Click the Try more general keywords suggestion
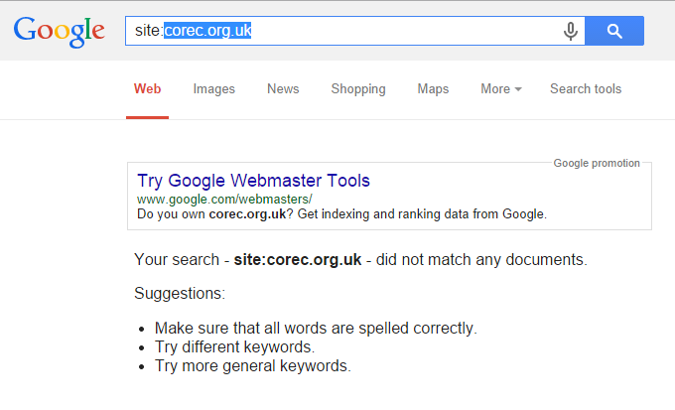 [253, 366]
